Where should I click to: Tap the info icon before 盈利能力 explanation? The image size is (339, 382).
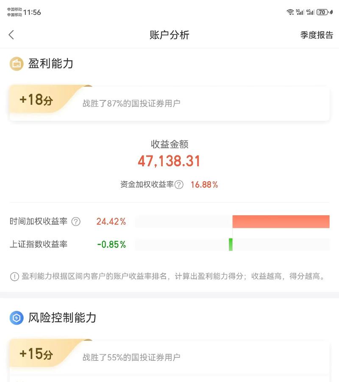14,277
